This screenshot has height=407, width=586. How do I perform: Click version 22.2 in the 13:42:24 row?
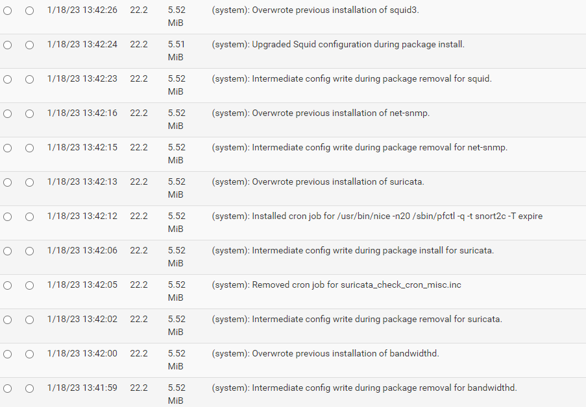pos(139,45)
